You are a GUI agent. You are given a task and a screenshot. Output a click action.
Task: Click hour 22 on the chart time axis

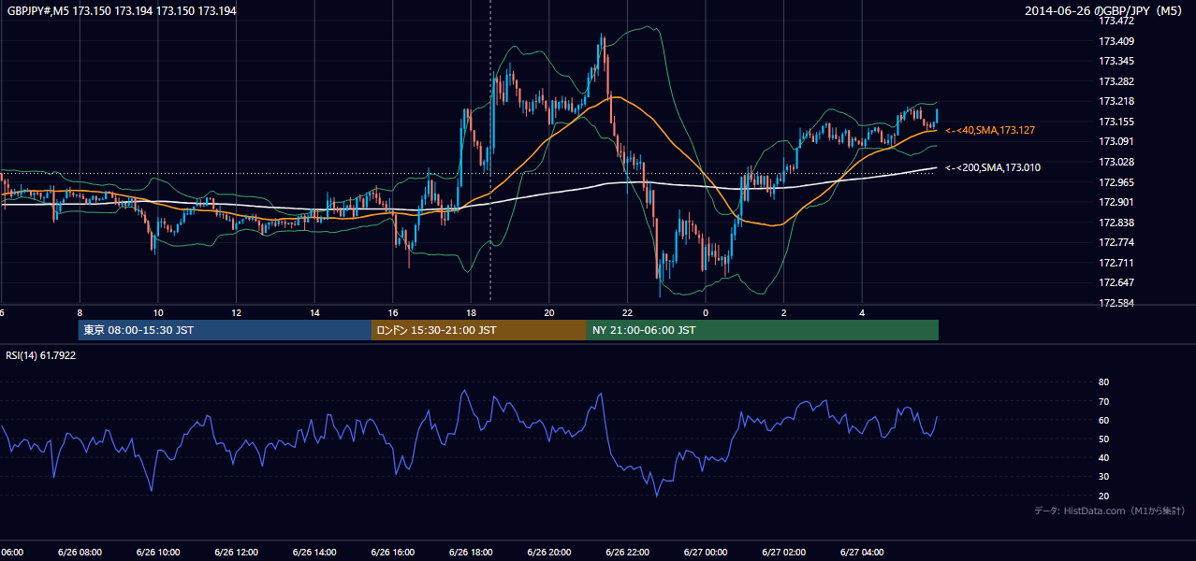627,312
